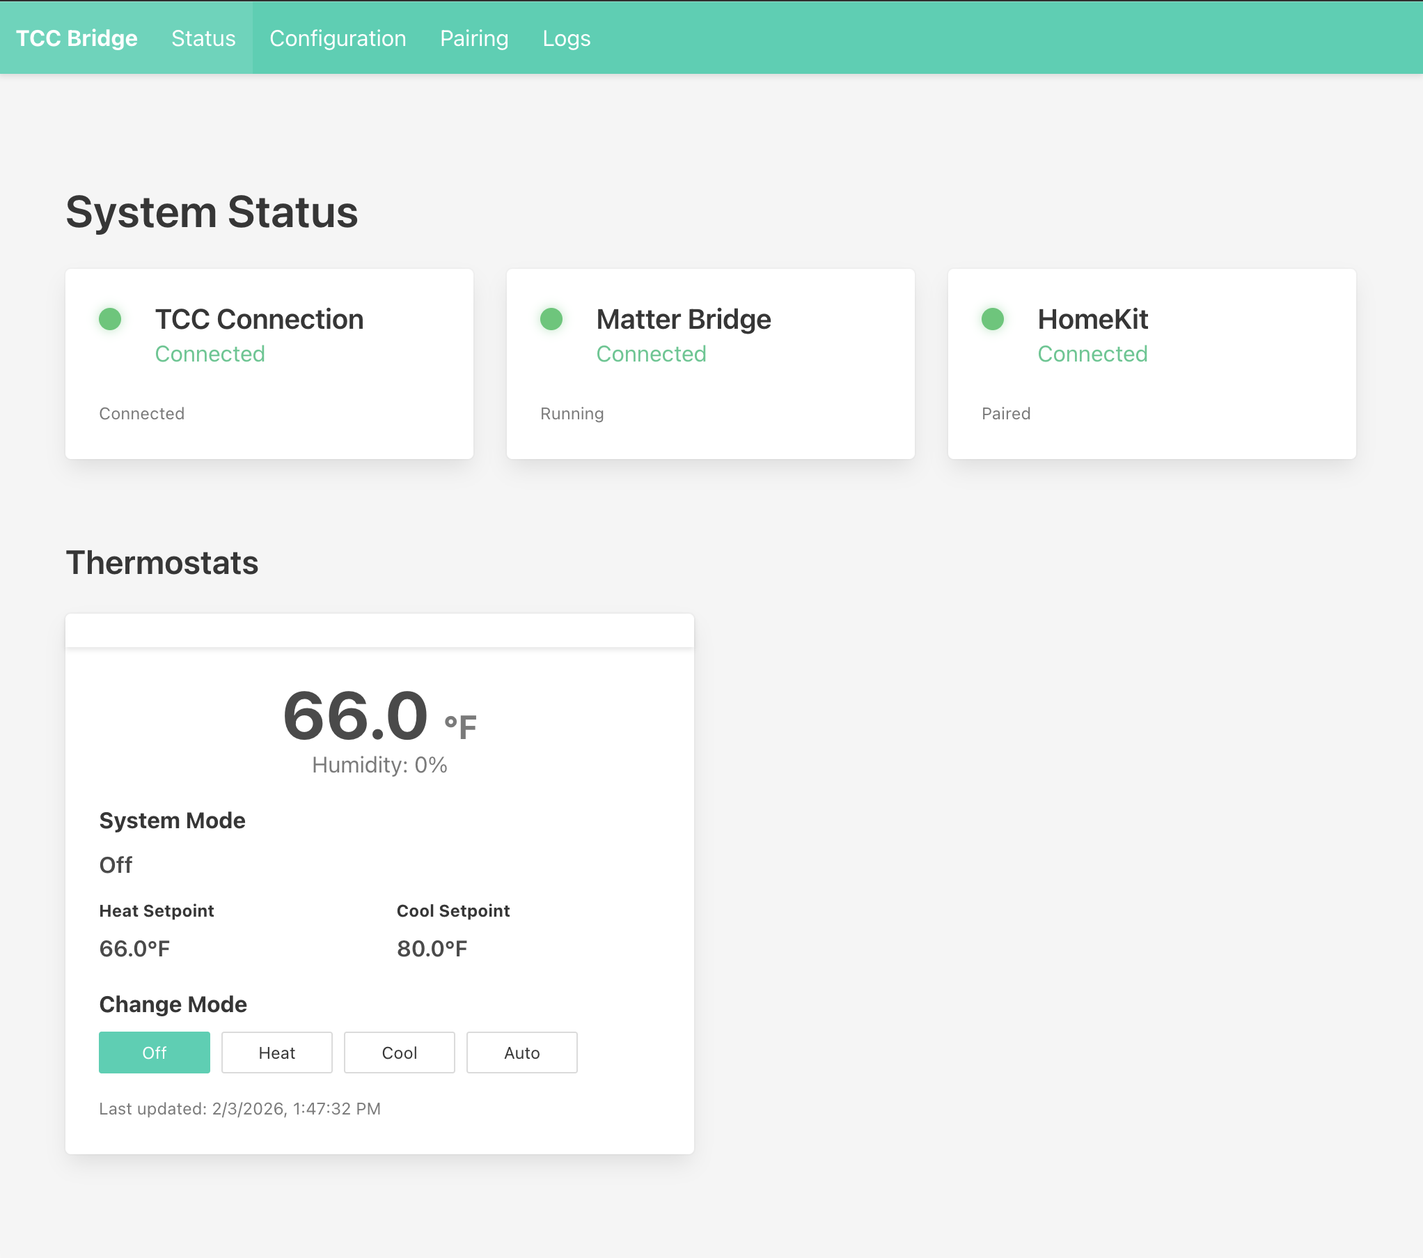Select the HomeKit status card

1151,364
